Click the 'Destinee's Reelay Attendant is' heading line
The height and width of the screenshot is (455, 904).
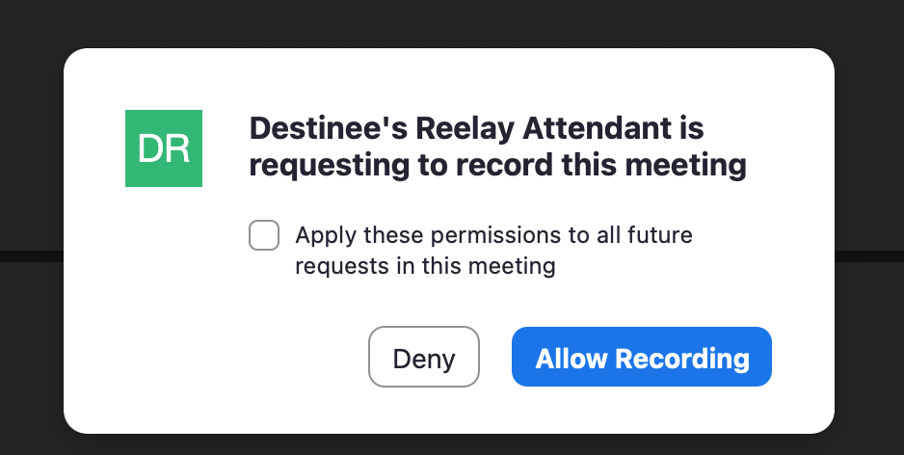(476, 128)
